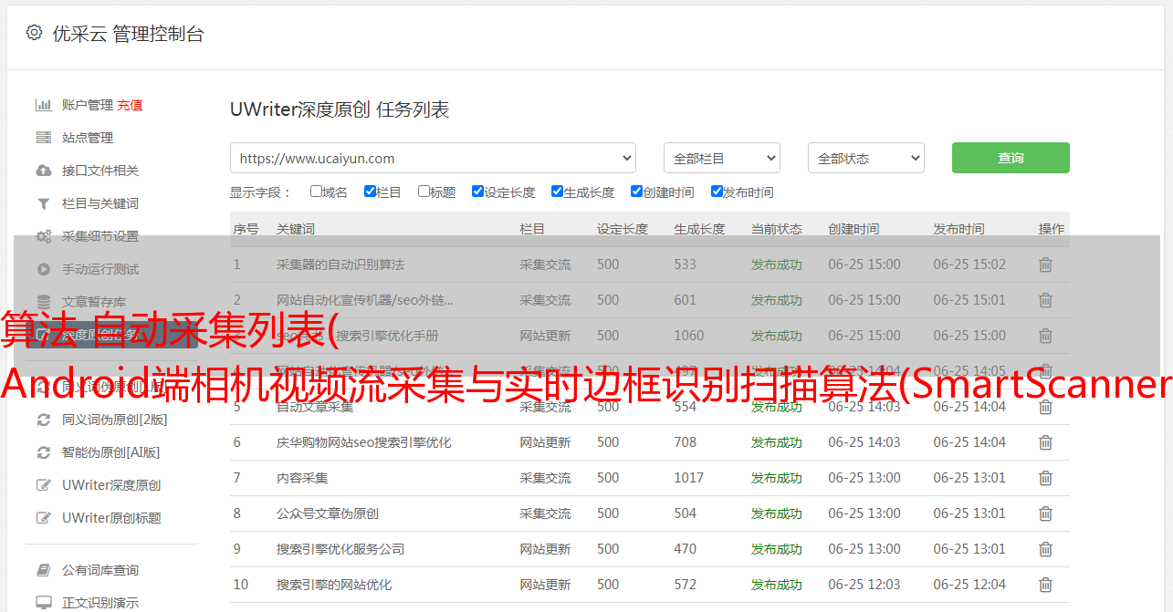The height and width of the screenshot is (612, 1173).
Task: Uncheck the 发布时间 field checkbox
Action: coord(717,192)
